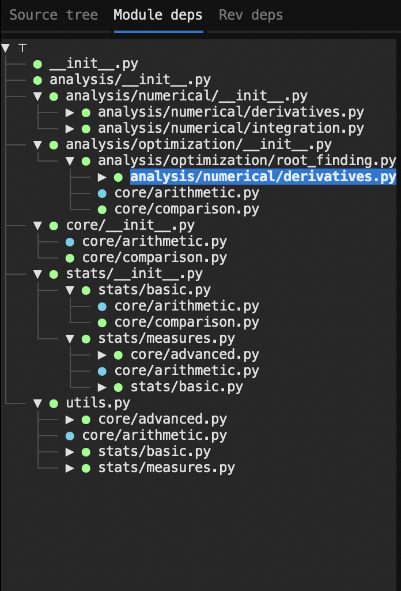
Task: Expand stats/measures.py under utils.py
Action: (x=70, y=467)
